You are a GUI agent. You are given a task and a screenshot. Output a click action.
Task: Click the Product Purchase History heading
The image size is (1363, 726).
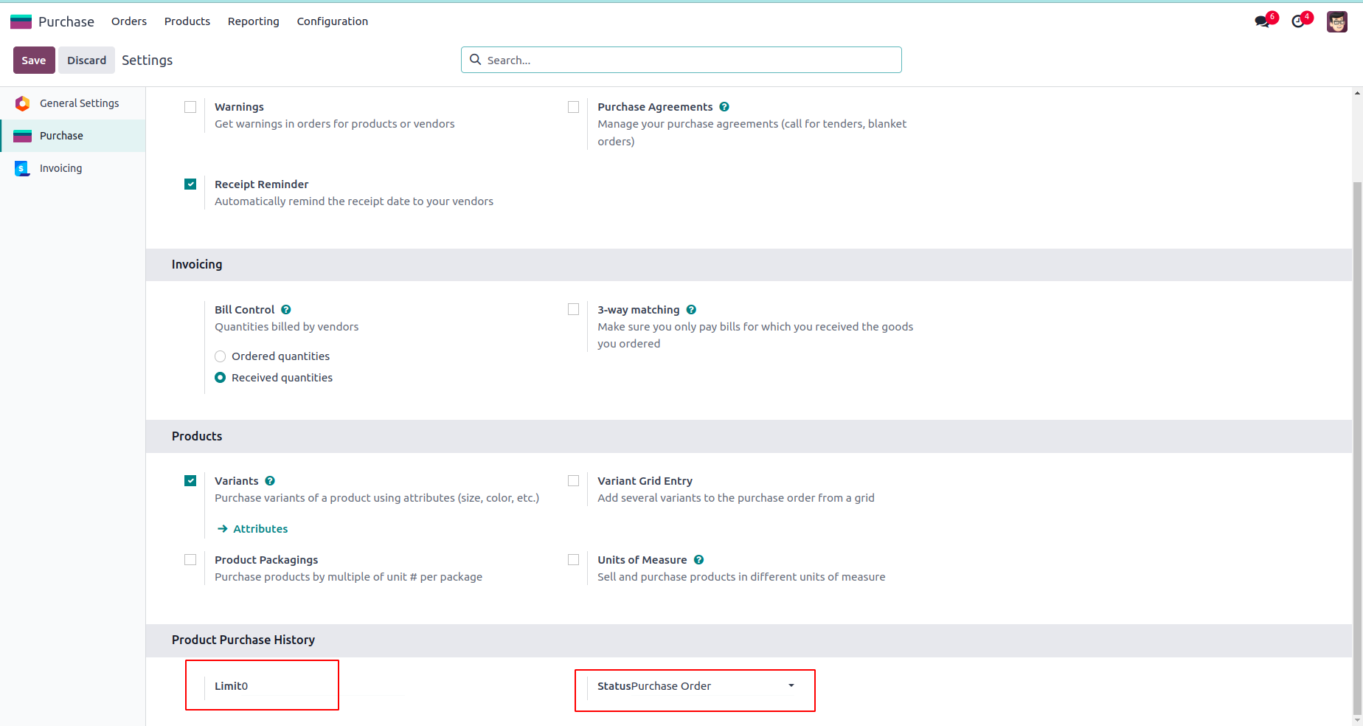[243, 640]
